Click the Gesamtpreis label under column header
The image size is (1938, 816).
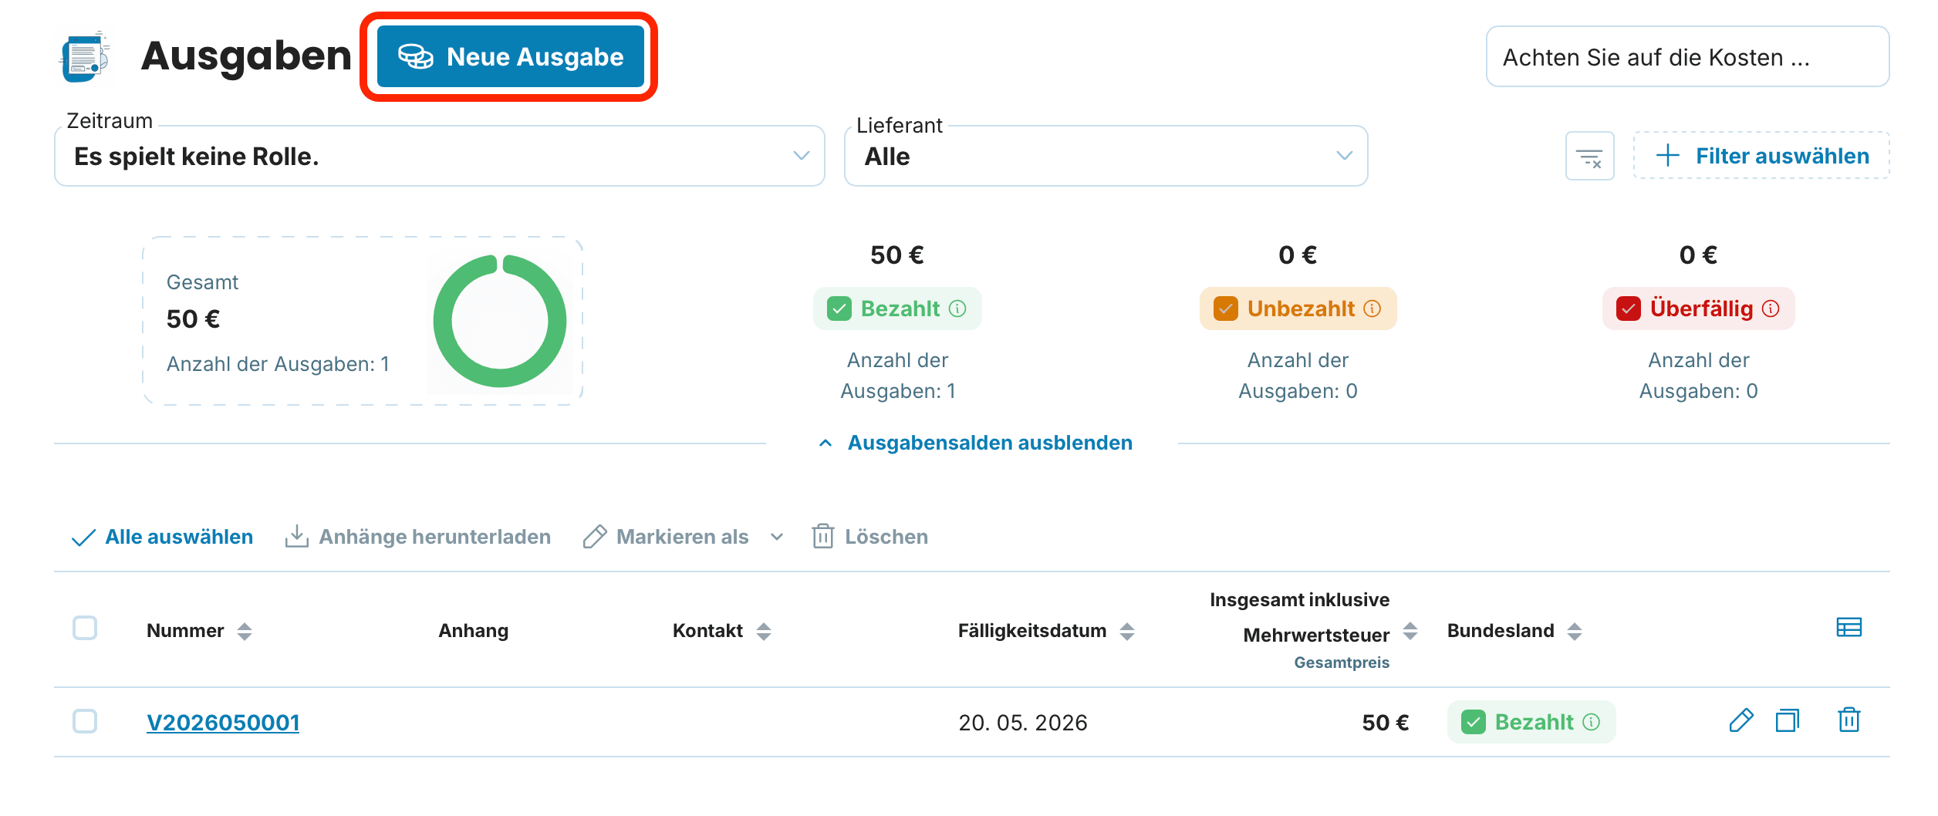1342,663
